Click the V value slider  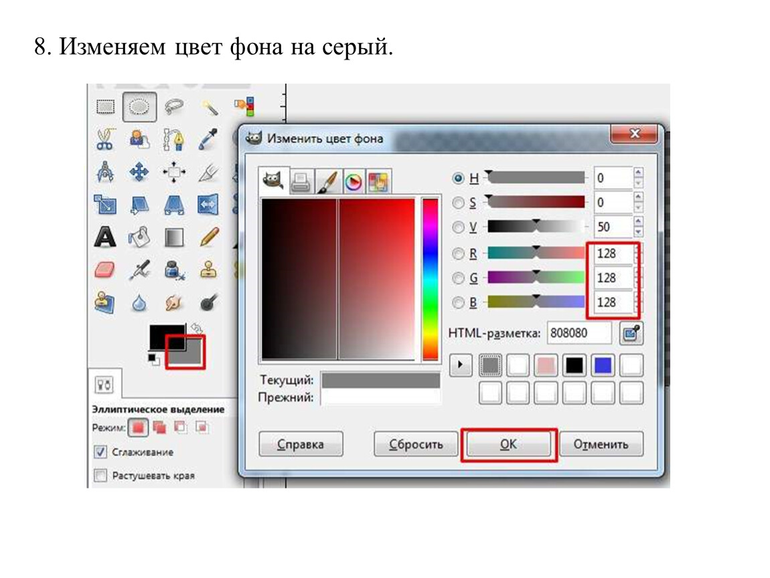(x=536, y=226)
